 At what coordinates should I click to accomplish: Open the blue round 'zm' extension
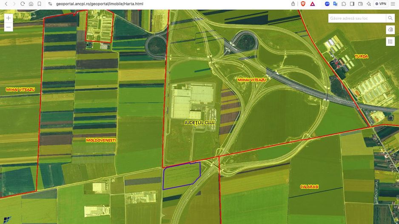(x=327, y=4)
